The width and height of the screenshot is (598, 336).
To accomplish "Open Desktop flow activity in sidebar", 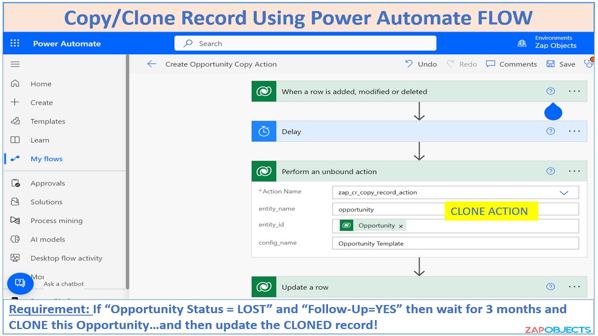I will (66, 258).
